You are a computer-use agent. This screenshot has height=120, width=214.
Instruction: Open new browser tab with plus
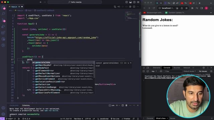pos(200,3)
